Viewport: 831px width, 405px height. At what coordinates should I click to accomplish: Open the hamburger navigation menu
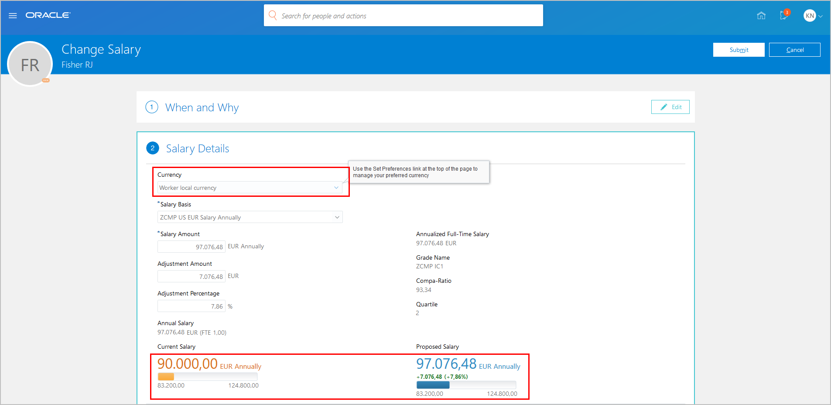pyautogui.click(x=13, y=16)
